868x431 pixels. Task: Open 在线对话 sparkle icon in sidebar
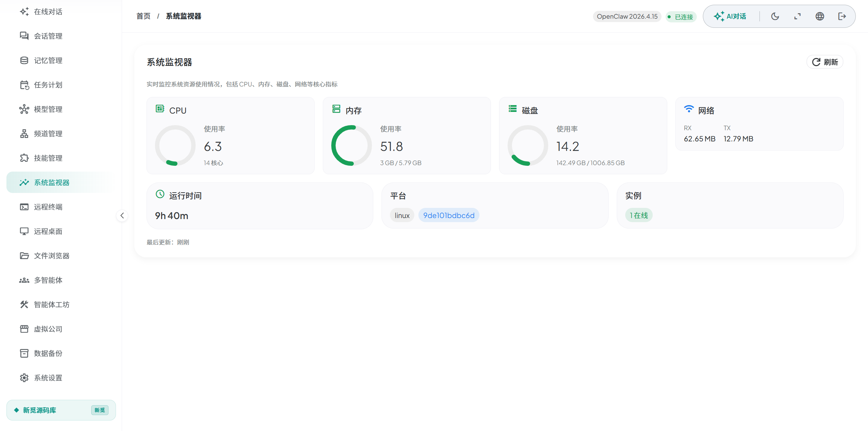[x=24, y=12]
